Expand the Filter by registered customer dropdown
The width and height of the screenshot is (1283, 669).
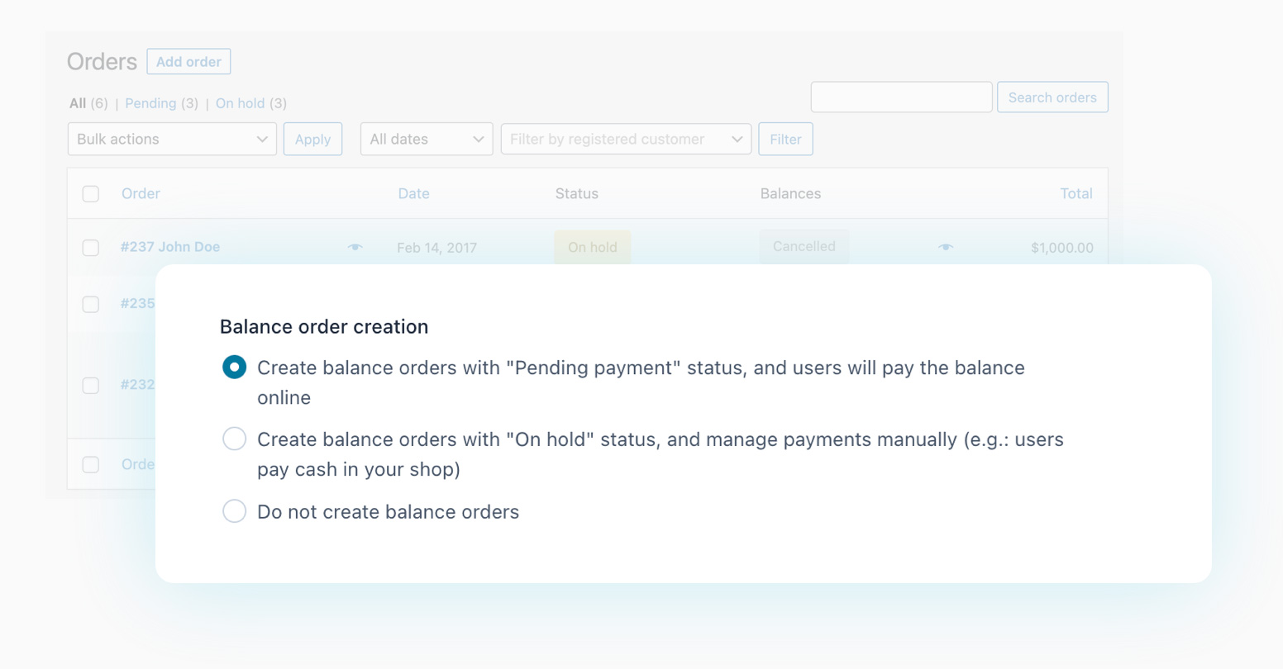coord(625,139)
